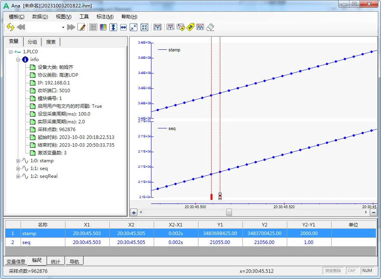The height and width of the screenshot is (279, 381).
Task: Open the template dropdown in toolbar
Action: (63, 27)
